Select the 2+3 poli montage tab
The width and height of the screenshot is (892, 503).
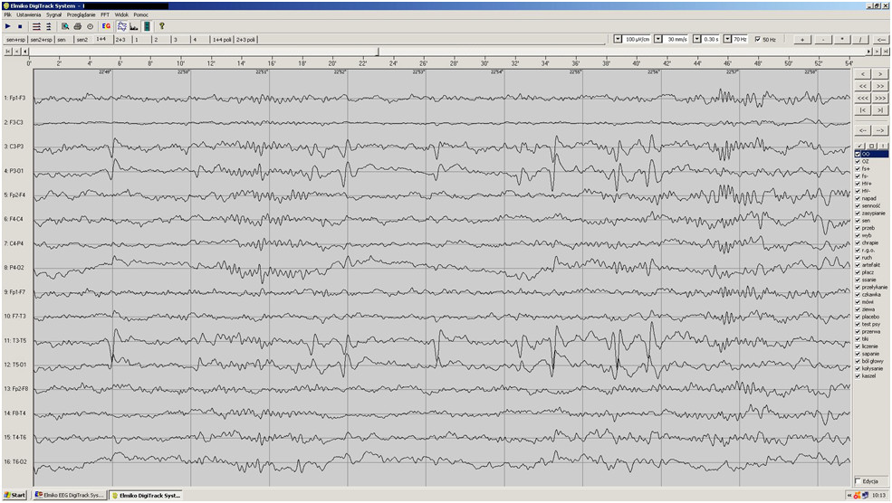(x=245, y=40)
